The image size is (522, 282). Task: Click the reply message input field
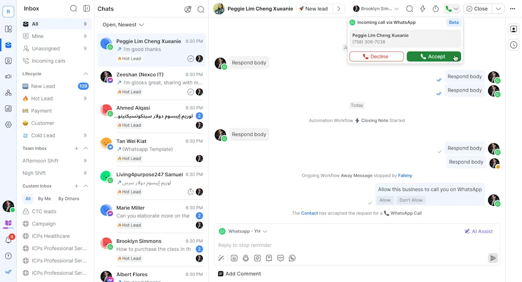tap(356, 245)
